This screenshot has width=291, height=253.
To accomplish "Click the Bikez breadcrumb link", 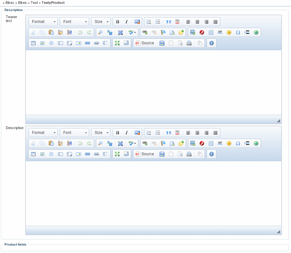I will pyautogui.click(x=10, y=3).
